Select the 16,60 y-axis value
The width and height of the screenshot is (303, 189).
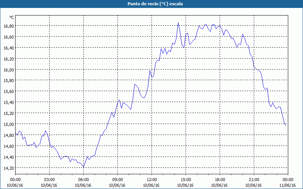pyautogui.click(x=9, y=37)
